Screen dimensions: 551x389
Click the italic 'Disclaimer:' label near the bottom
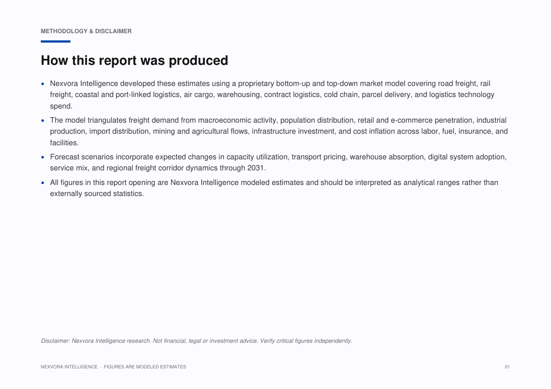tap(55, 341)
